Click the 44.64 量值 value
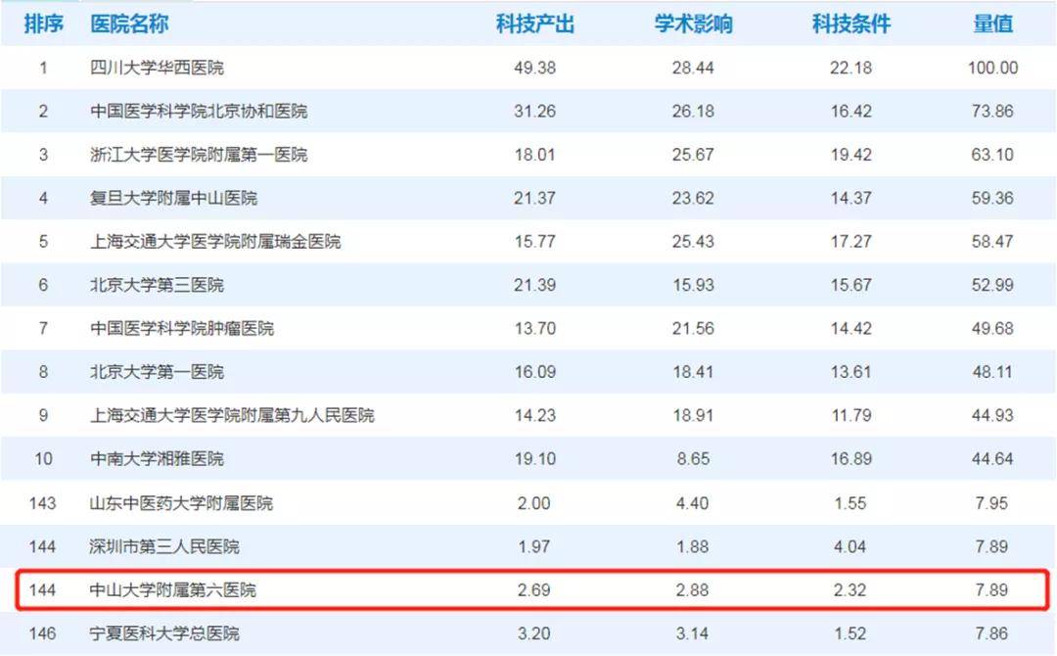Screen dimensions: 1057x656 (x=993, y=459)
